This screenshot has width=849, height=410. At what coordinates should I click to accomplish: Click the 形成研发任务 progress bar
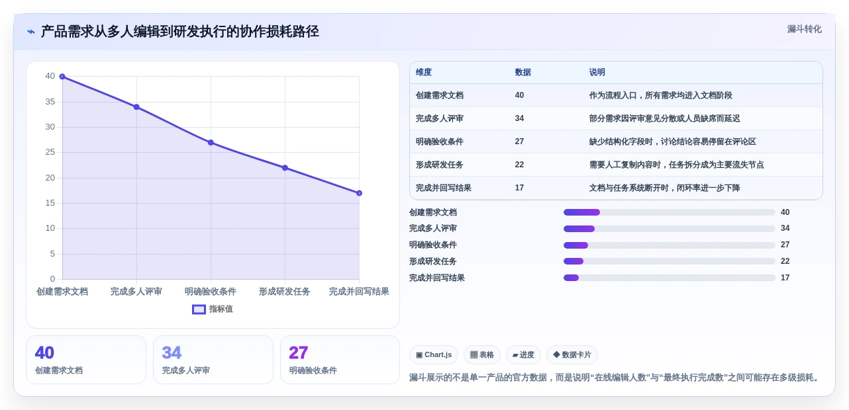pyautogui.click(x=670, y=261)
